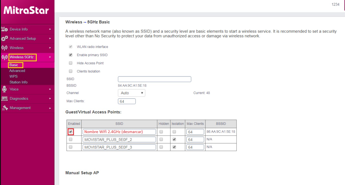The image size is (345, 185).
Task: Uncheck Enable primary SSID checkbox
Action: click(71, 55)
